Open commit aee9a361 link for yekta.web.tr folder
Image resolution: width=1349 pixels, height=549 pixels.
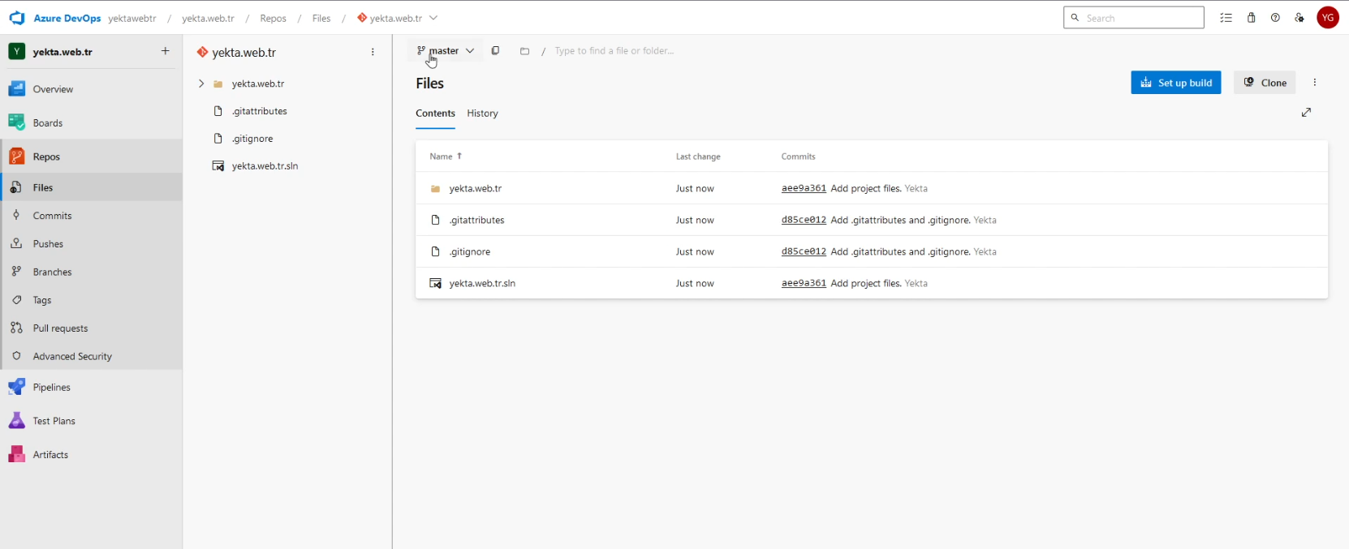pos(803,188)
